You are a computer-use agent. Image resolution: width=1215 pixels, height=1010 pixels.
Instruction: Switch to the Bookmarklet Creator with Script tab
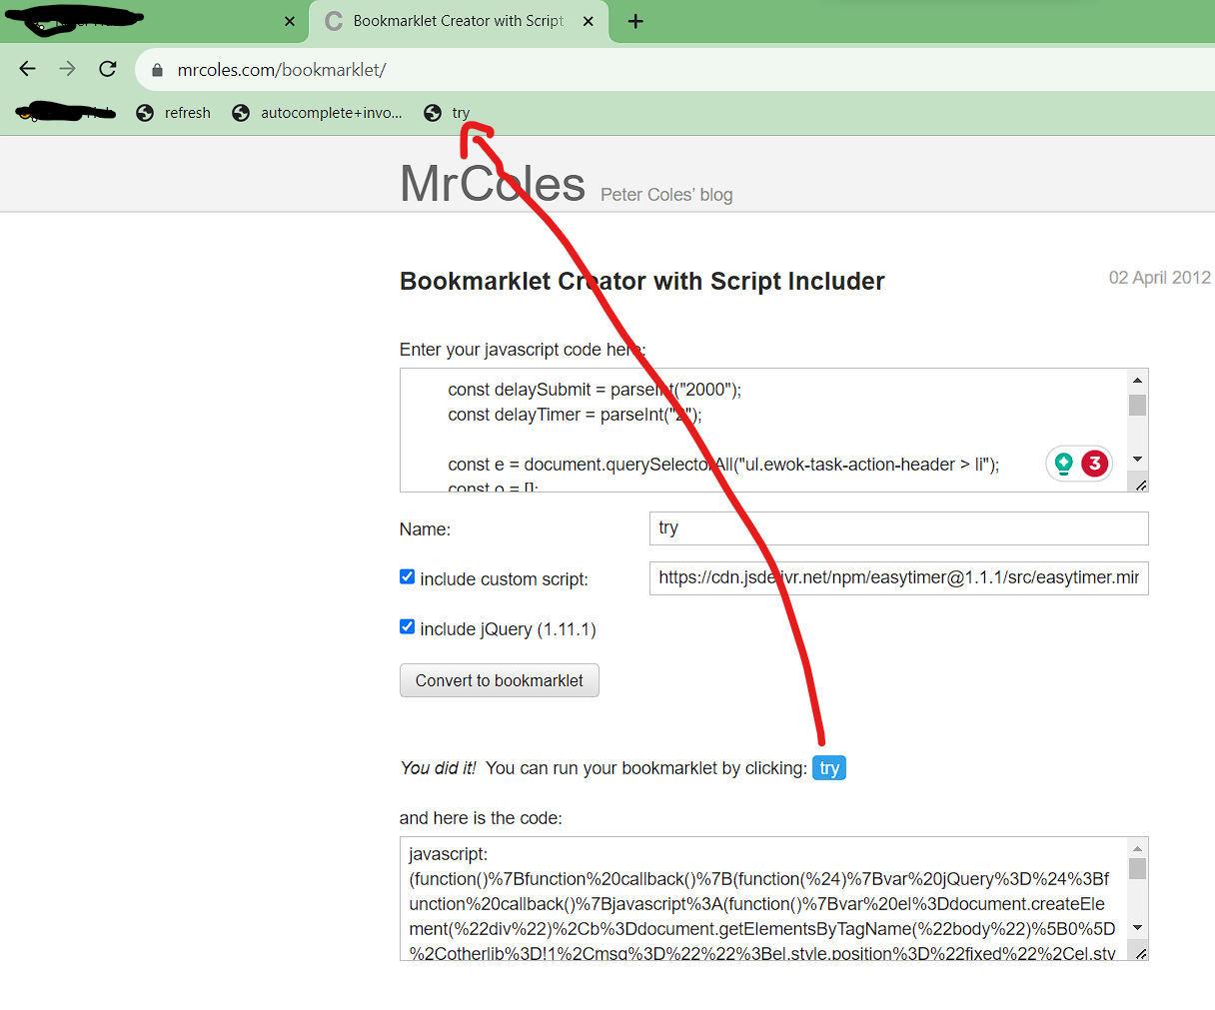pyautogui.click(x=459, y=21)
